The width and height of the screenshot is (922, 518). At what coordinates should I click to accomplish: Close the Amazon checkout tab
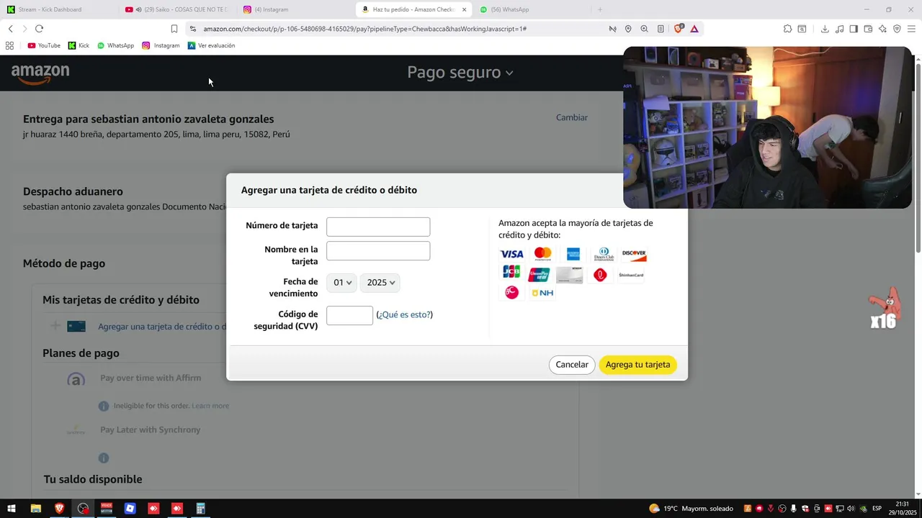point(464,9)
